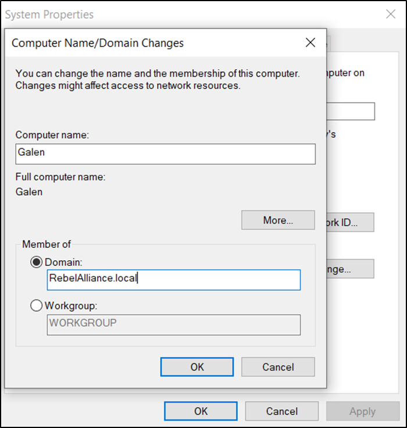
Task: Click Apply in the System Properties window
Action: coord(363,411)
